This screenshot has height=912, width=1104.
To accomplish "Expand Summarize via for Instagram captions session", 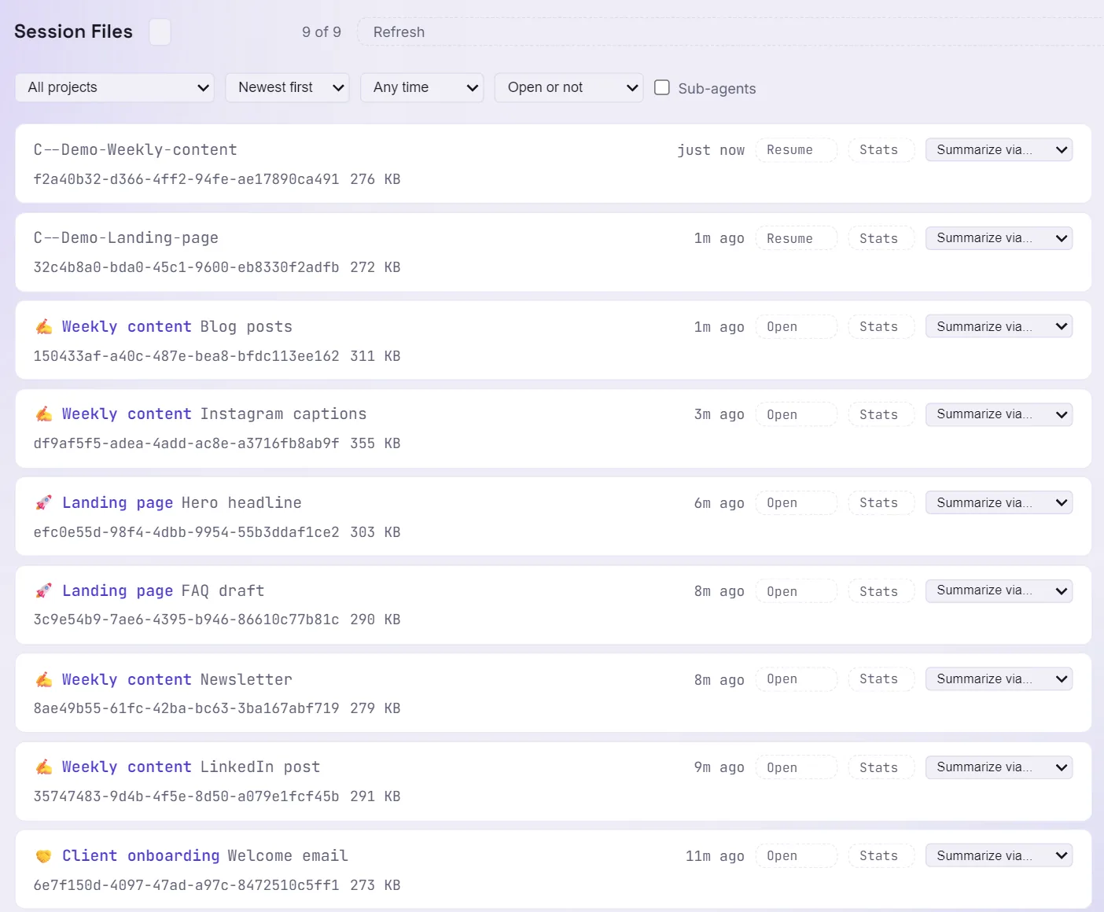I will point(999,414).
